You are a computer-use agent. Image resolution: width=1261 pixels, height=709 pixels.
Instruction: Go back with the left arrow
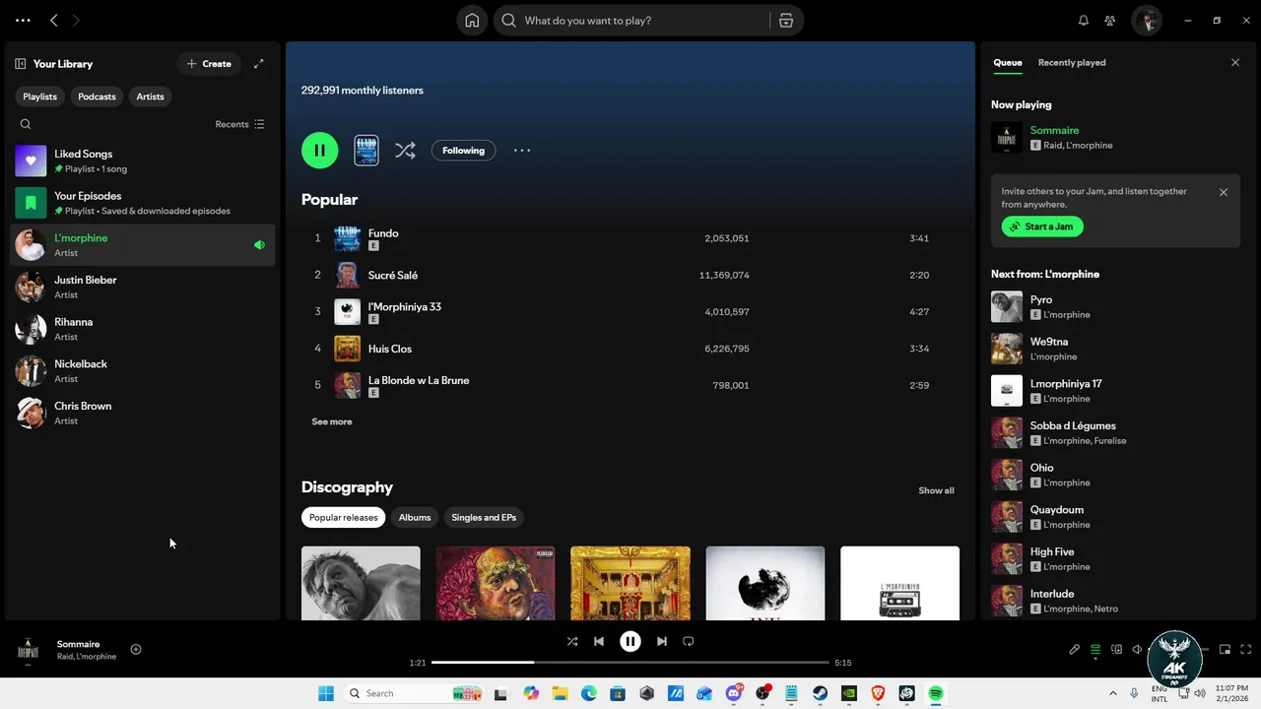[54, 21]
